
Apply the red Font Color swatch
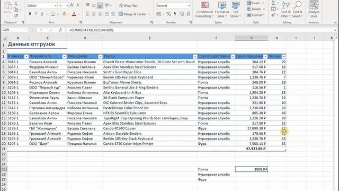(x=74, y=14)
